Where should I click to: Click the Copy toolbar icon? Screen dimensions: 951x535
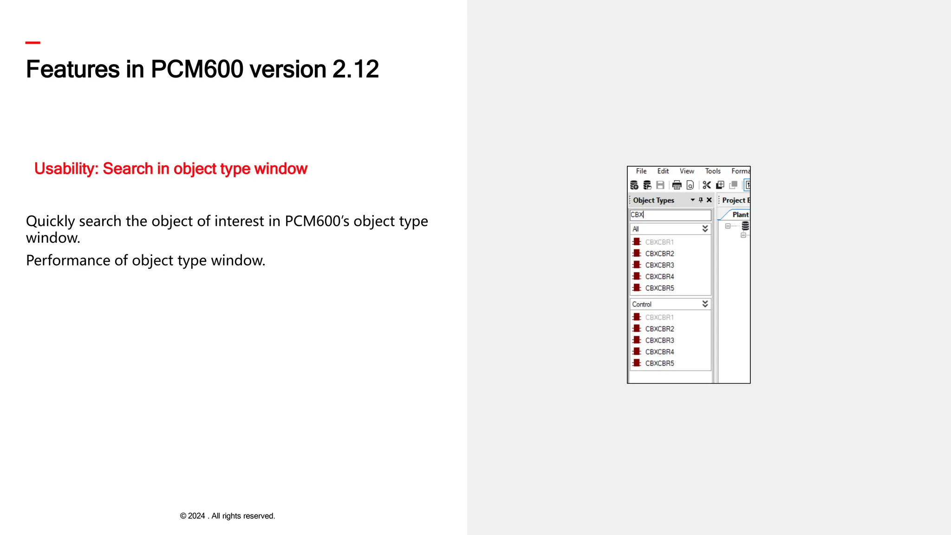720,185
